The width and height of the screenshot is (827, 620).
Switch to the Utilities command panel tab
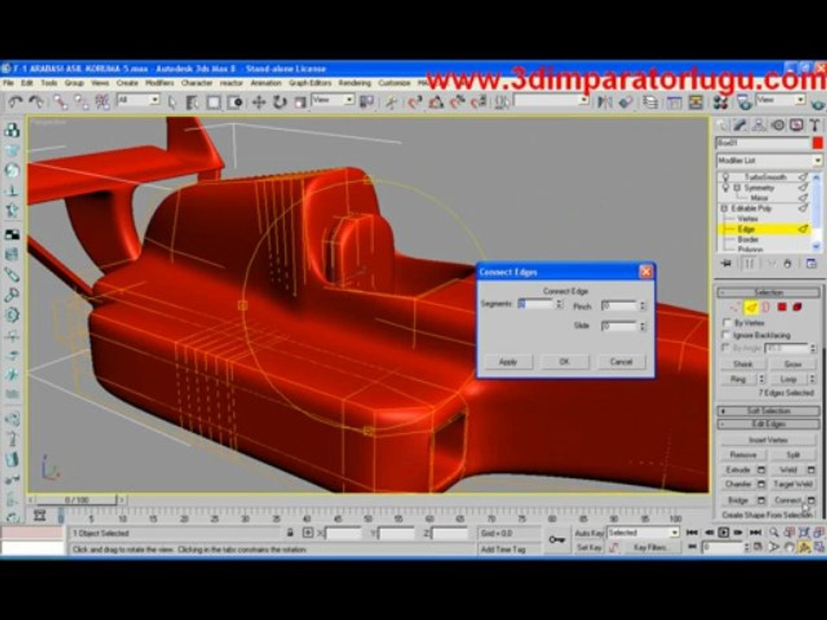tap(815, 125)
